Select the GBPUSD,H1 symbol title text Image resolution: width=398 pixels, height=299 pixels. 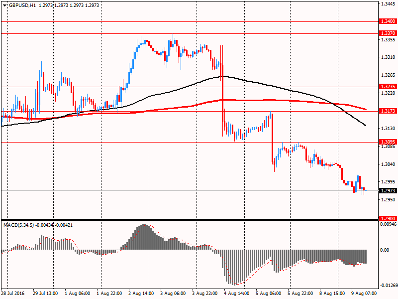pos(22,5)
